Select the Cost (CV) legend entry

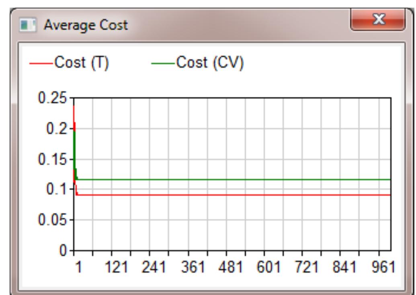point(197,63)
